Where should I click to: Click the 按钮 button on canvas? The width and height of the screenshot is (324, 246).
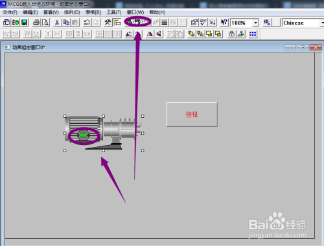[x=192, y=115]
